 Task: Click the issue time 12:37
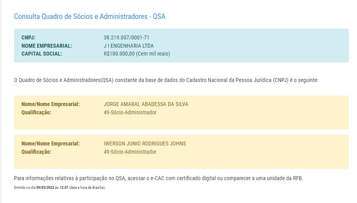(64, 188)
